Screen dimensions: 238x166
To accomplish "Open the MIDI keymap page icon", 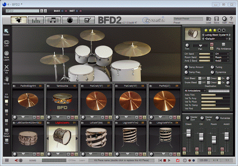I will point(70,20).
